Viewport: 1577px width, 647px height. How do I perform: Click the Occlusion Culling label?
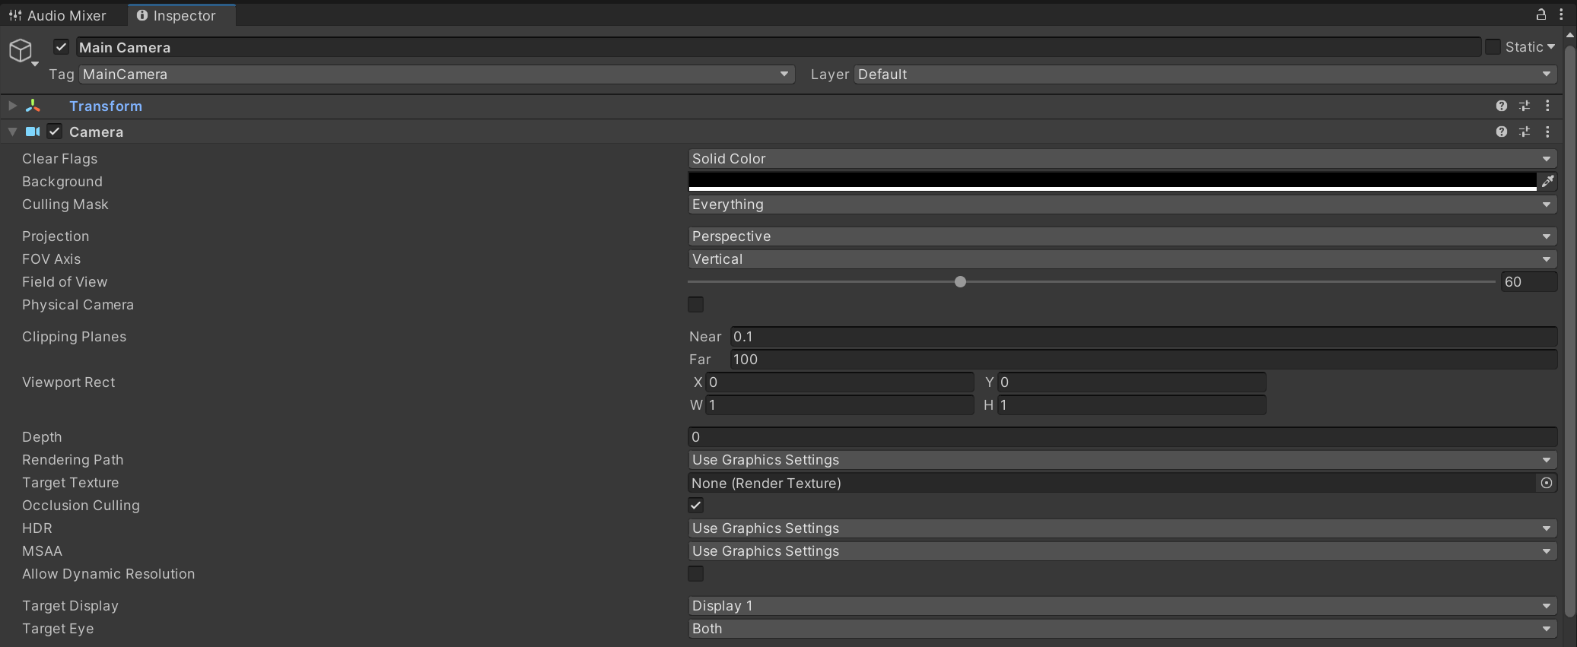click(81, 505)
